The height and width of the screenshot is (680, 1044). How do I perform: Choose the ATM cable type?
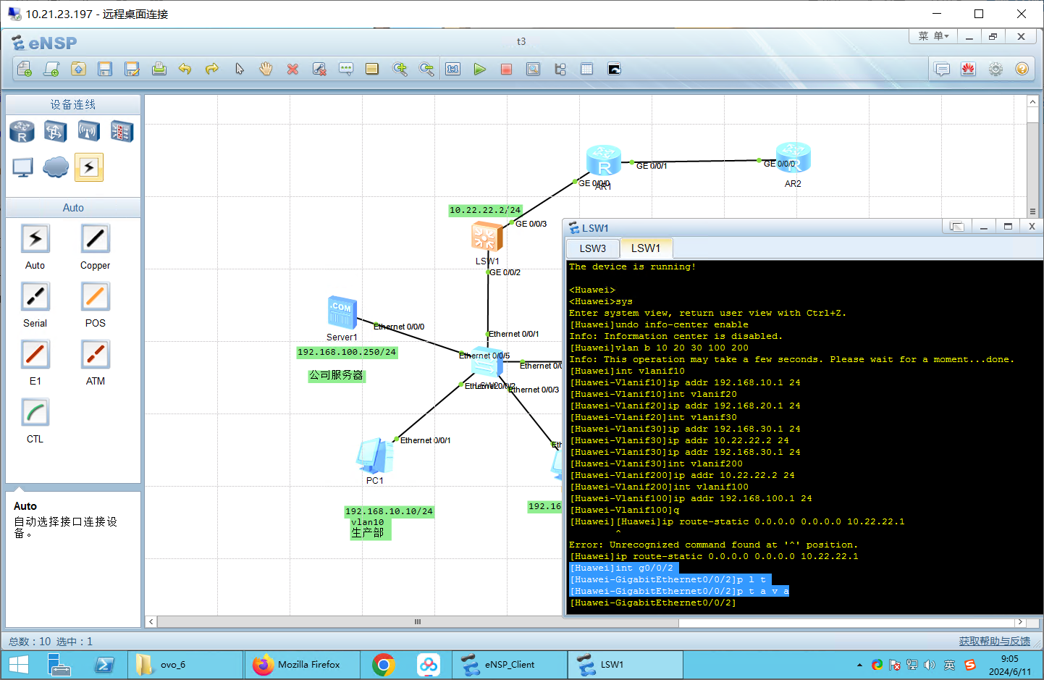click(95, 355)
